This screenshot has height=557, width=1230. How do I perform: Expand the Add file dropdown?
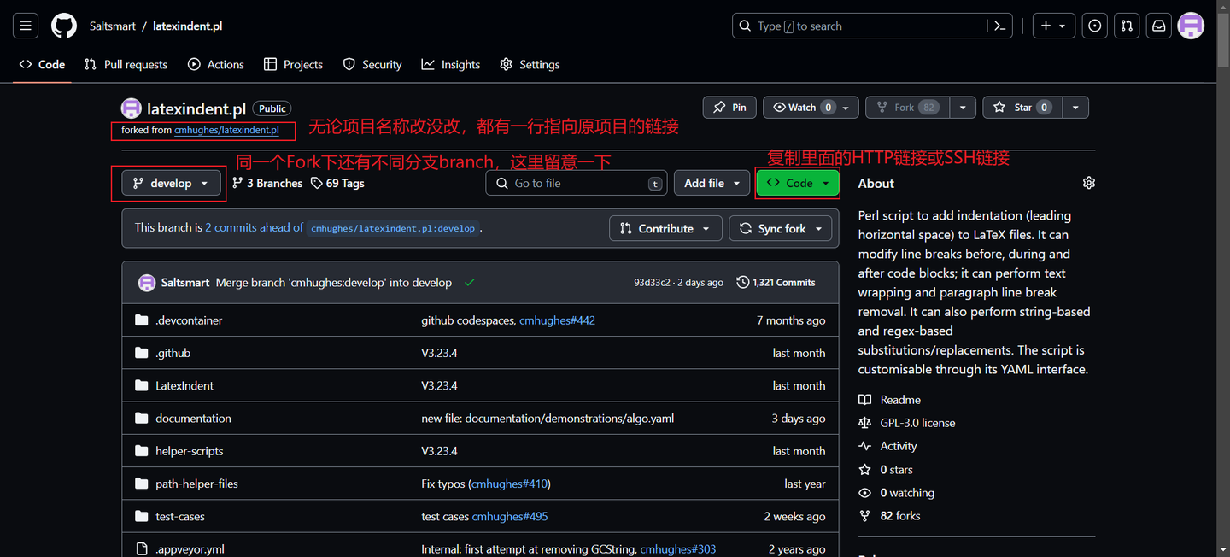(x=712, y=182)
